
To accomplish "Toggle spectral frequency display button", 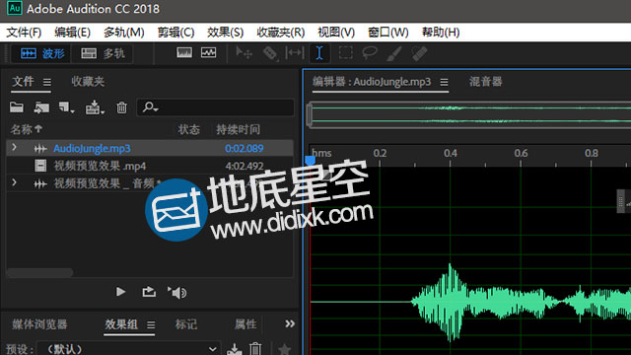I will [184, 52].
